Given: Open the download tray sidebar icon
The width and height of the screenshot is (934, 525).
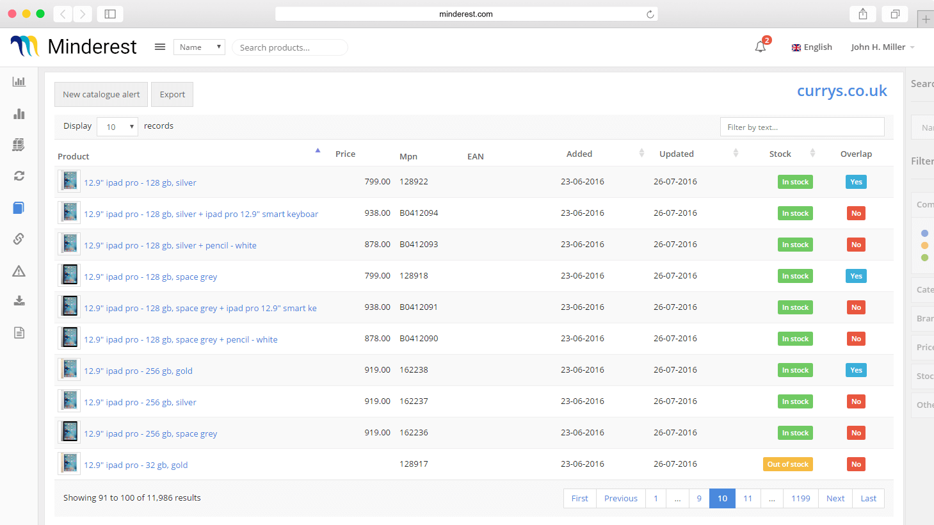Looking at the screenshot, I should click(x=19, y=301).
